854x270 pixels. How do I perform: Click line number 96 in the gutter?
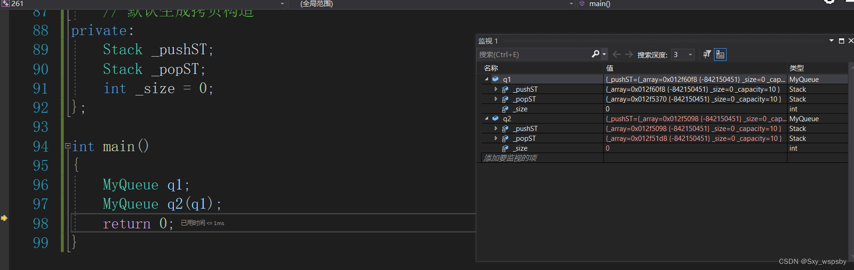pos(41,185)
